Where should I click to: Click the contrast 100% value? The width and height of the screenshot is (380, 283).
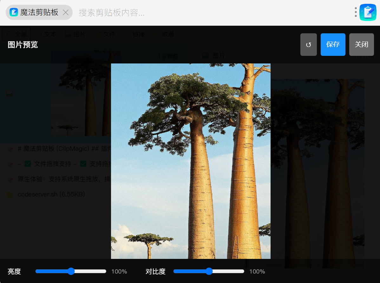click(257, 271)
